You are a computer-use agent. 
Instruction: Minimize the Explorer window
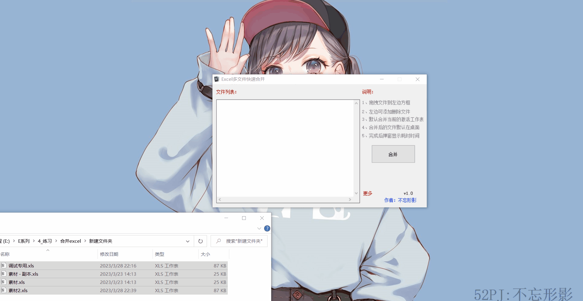(226, 218)
